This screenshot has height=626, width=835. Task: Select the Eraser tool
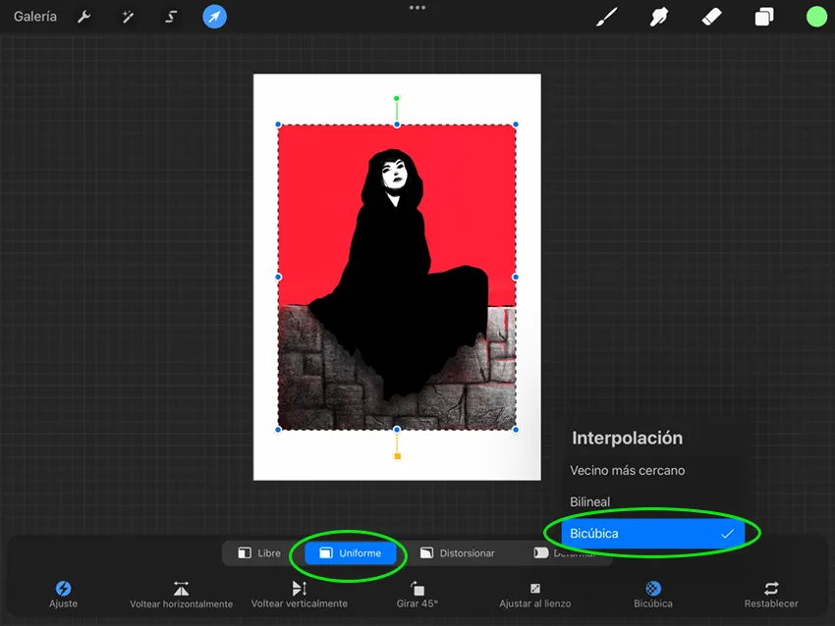(x=711, y=17)
